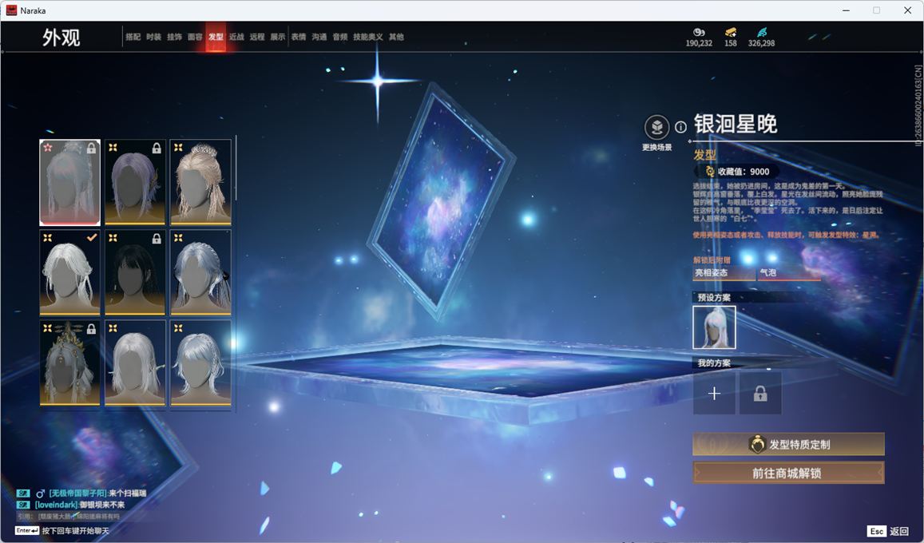Click the locked scheme slot under 我的方案
Screen dimensions: 924x543
[x=760, y=394]
